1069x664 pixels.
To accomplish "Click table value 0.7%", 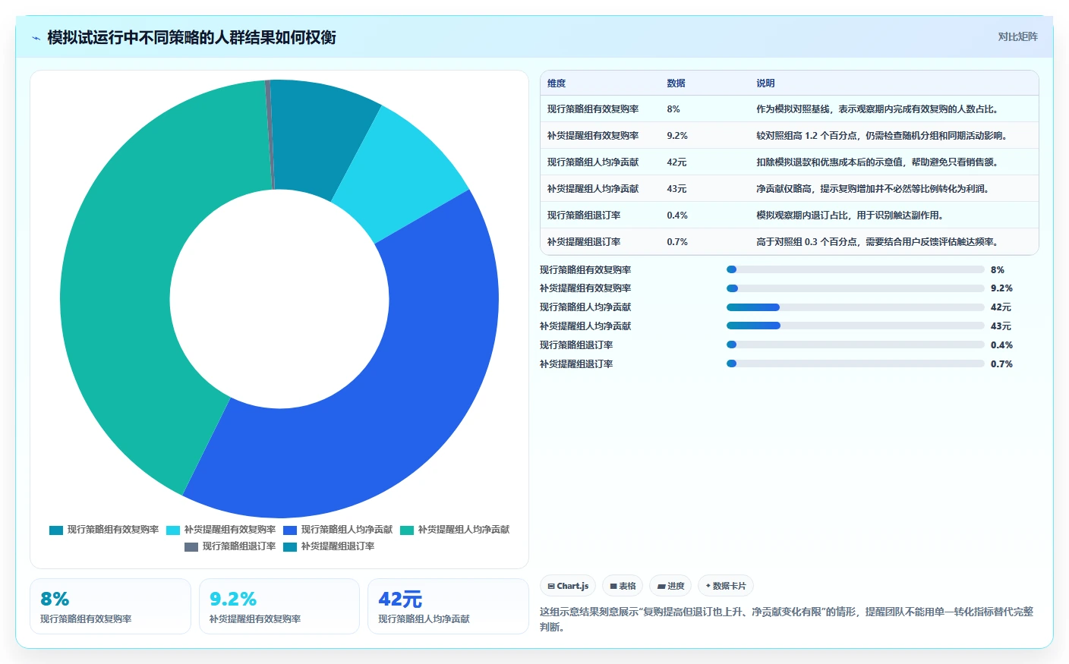I will click(677, 242).
